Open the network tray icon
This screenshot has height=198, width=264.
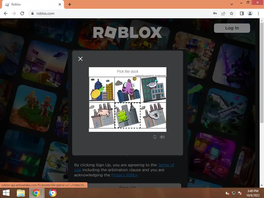[234, 193]
